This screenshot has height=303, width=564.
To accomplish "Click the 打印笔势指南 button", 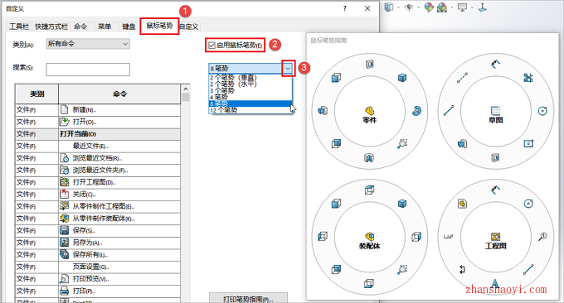I will click(248, 298).
